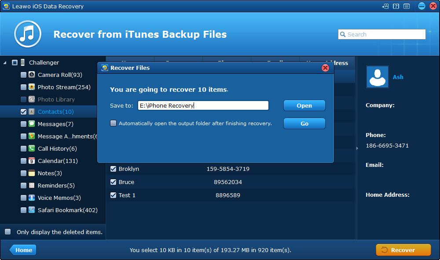Check the Message Attachments checkbox
This screenshot has width=440, height=260.
(x=24, y=137)
